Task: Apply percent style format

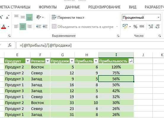Action: tap(135, 26)
